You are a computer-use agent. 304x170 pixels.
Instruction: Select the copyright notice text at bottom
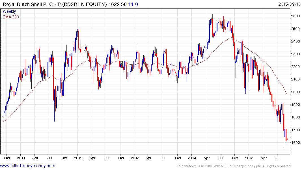pyautogui.click(x=234, y=166)
